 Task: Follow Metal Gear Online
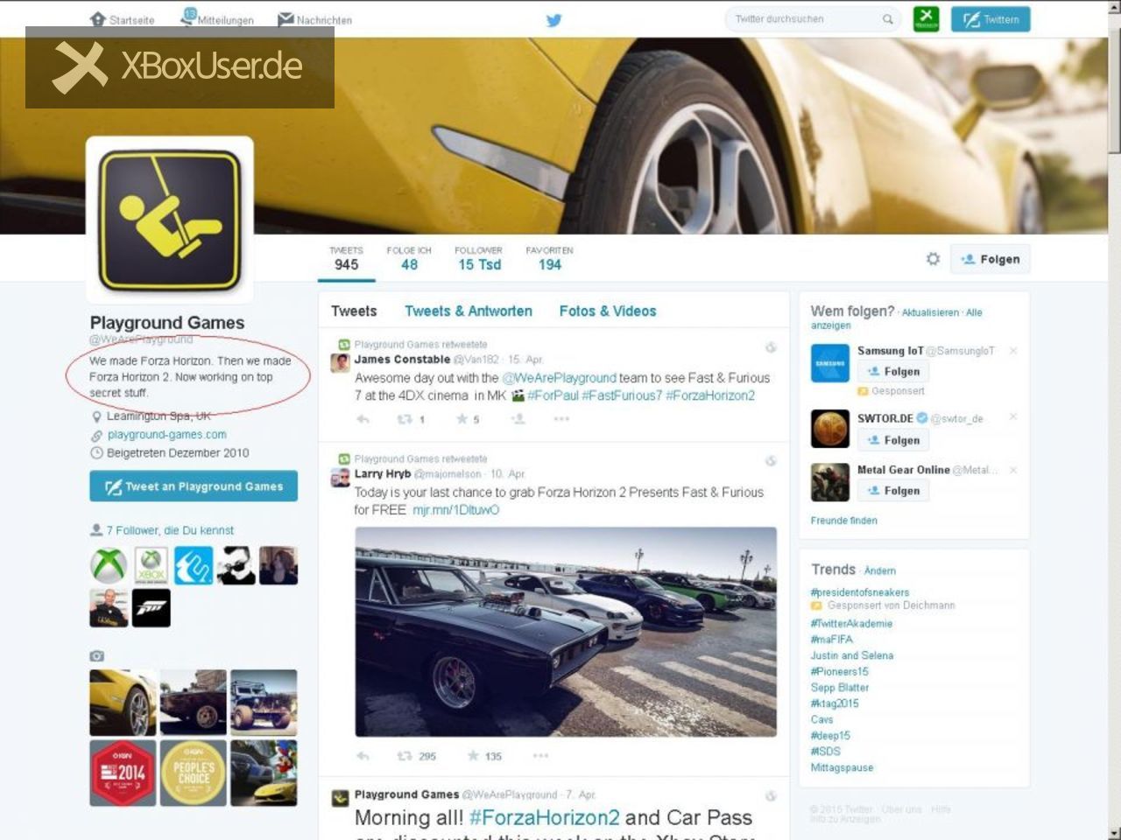pyautogui.click(x=892, y=491)
